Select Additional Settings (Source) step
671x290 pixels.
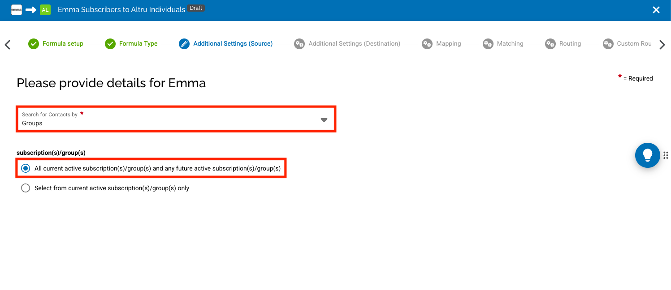point(233,44)
